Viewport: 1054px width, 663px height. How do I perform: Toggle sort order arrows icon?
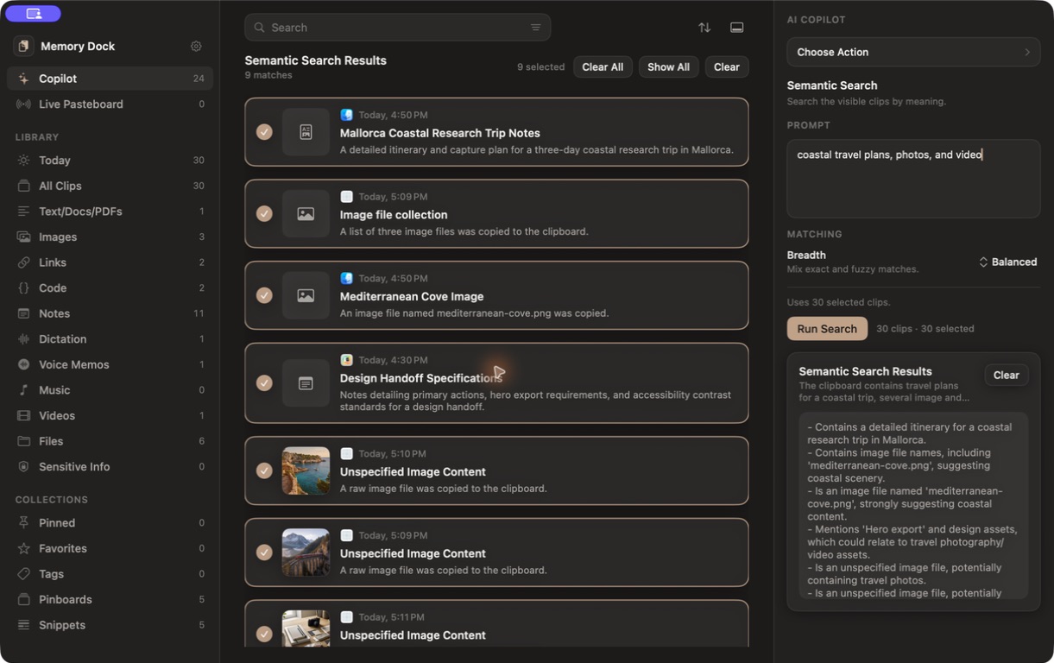pyautogui.click(x=704, y=28)
